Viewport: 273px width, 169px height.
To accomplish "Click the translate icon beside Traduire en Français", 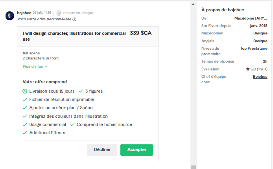I will [x=59, y=13].
